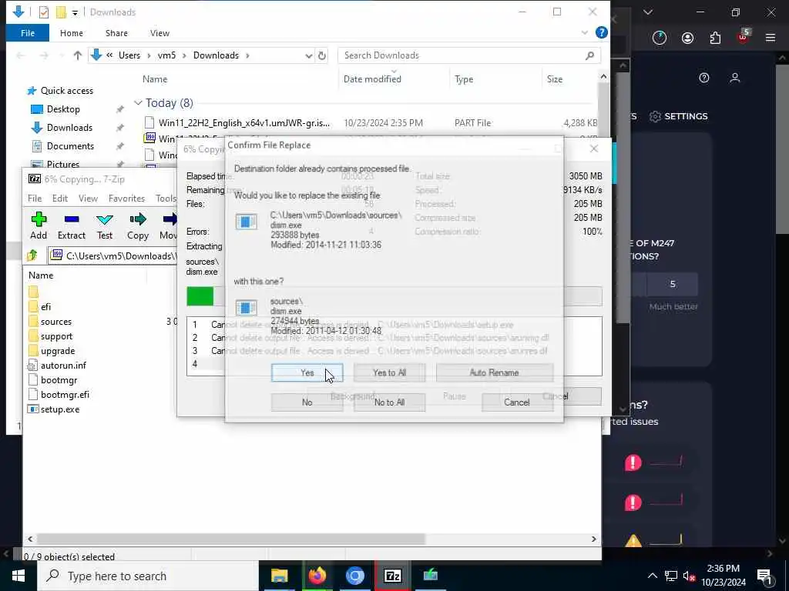This screenshot has height=591, width=789.
Task: Select the support folder in 7-Zip
Action: coord(56,336)
